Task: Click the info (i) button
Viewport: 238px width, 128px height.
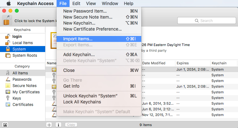Action: [58, 125]
